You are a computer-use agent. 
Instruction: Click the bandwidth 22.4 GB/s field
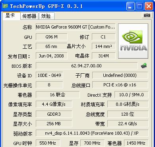point(128,124)
